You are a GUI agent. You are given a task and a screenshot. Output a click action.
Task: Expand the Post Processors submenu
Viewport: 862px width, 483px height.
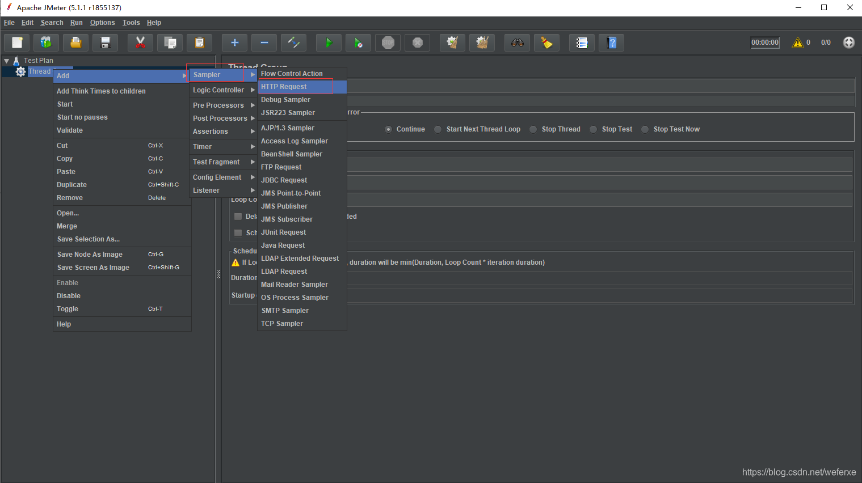point(224,118)
